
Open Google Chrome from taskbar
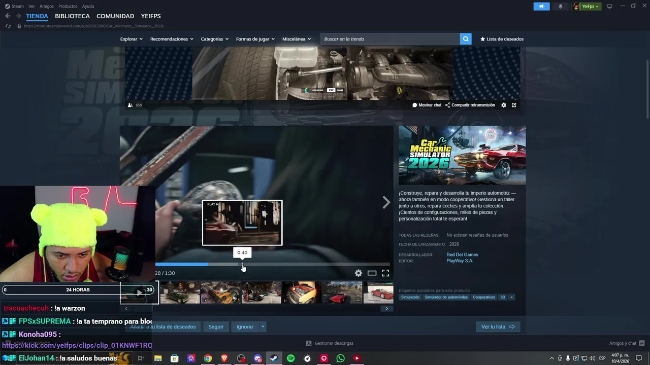(x=208, y=358)
